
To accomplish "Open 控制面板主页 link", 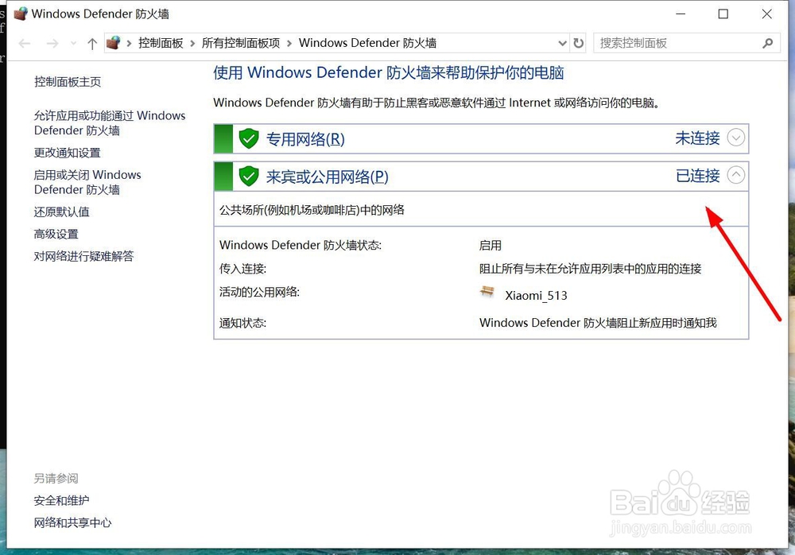I will click(68, 82).
